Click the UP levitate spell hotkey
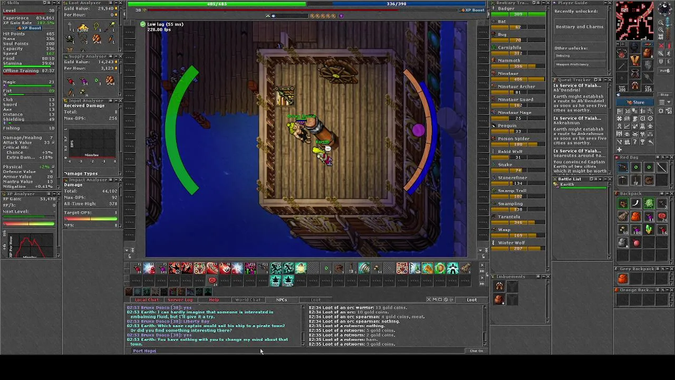This screenshot has height=380, width=675. [276, 280]
